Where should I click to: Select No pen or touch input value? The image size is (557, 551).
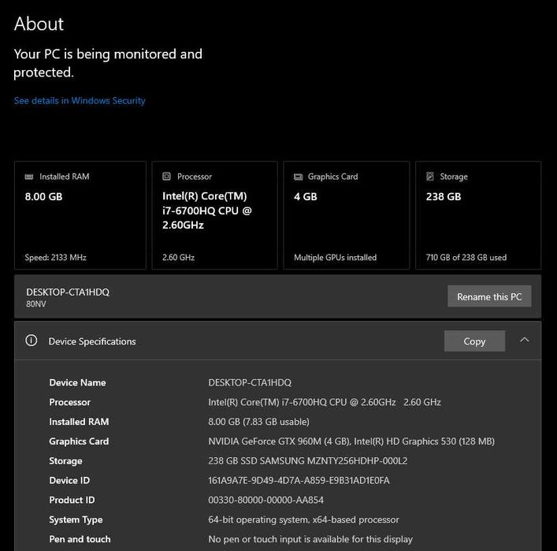tap(310, 539)
